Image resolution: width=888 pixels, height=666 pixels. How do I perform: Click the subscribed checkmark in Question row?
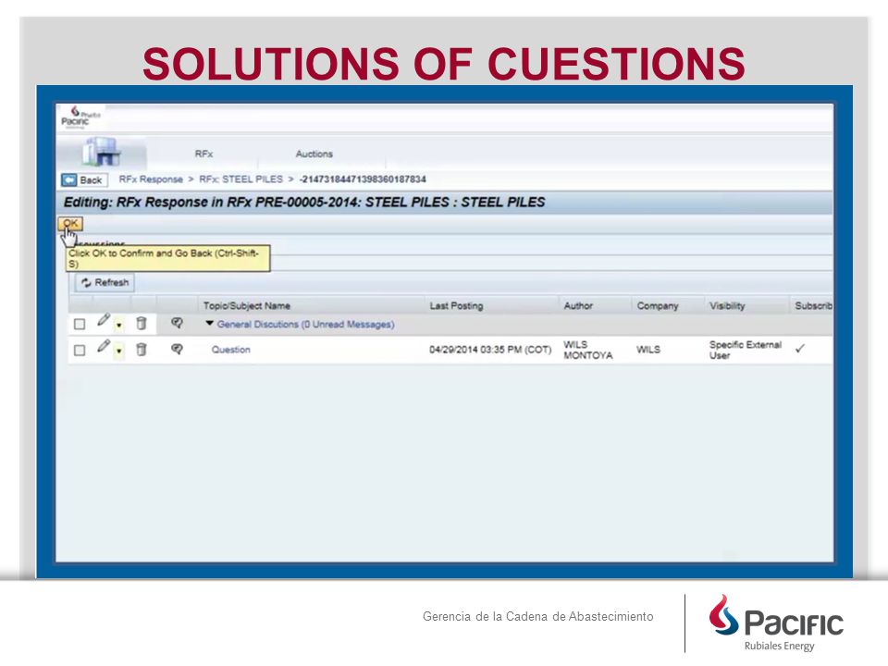tap(799, 349)
